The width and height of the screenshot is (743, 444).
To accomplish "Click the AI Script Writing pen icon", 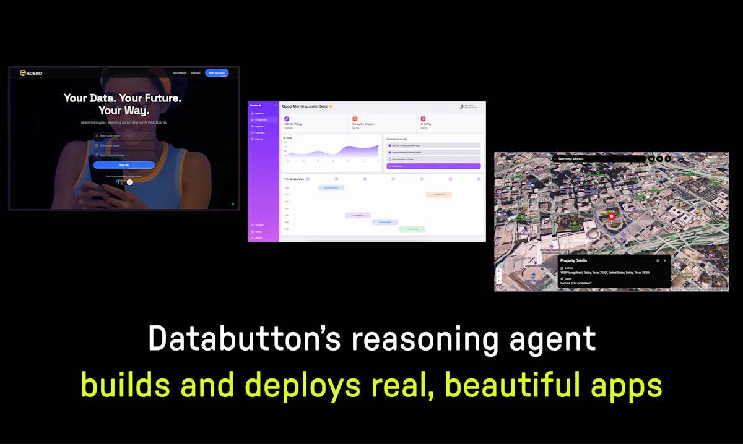I will click(287, 119).
